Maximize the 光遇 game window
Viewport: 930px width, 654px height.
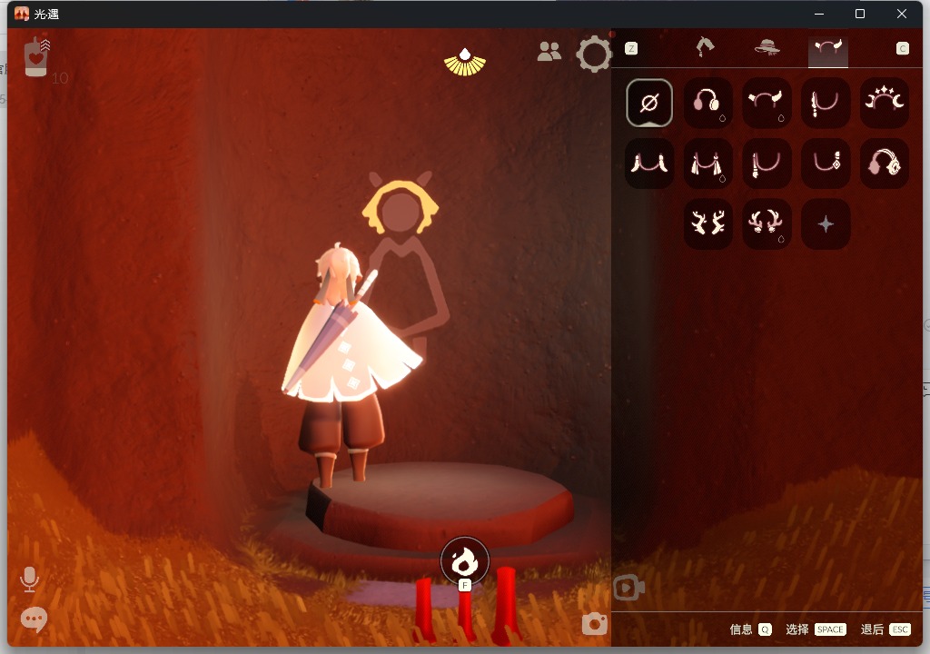click(x=860, y=14)
